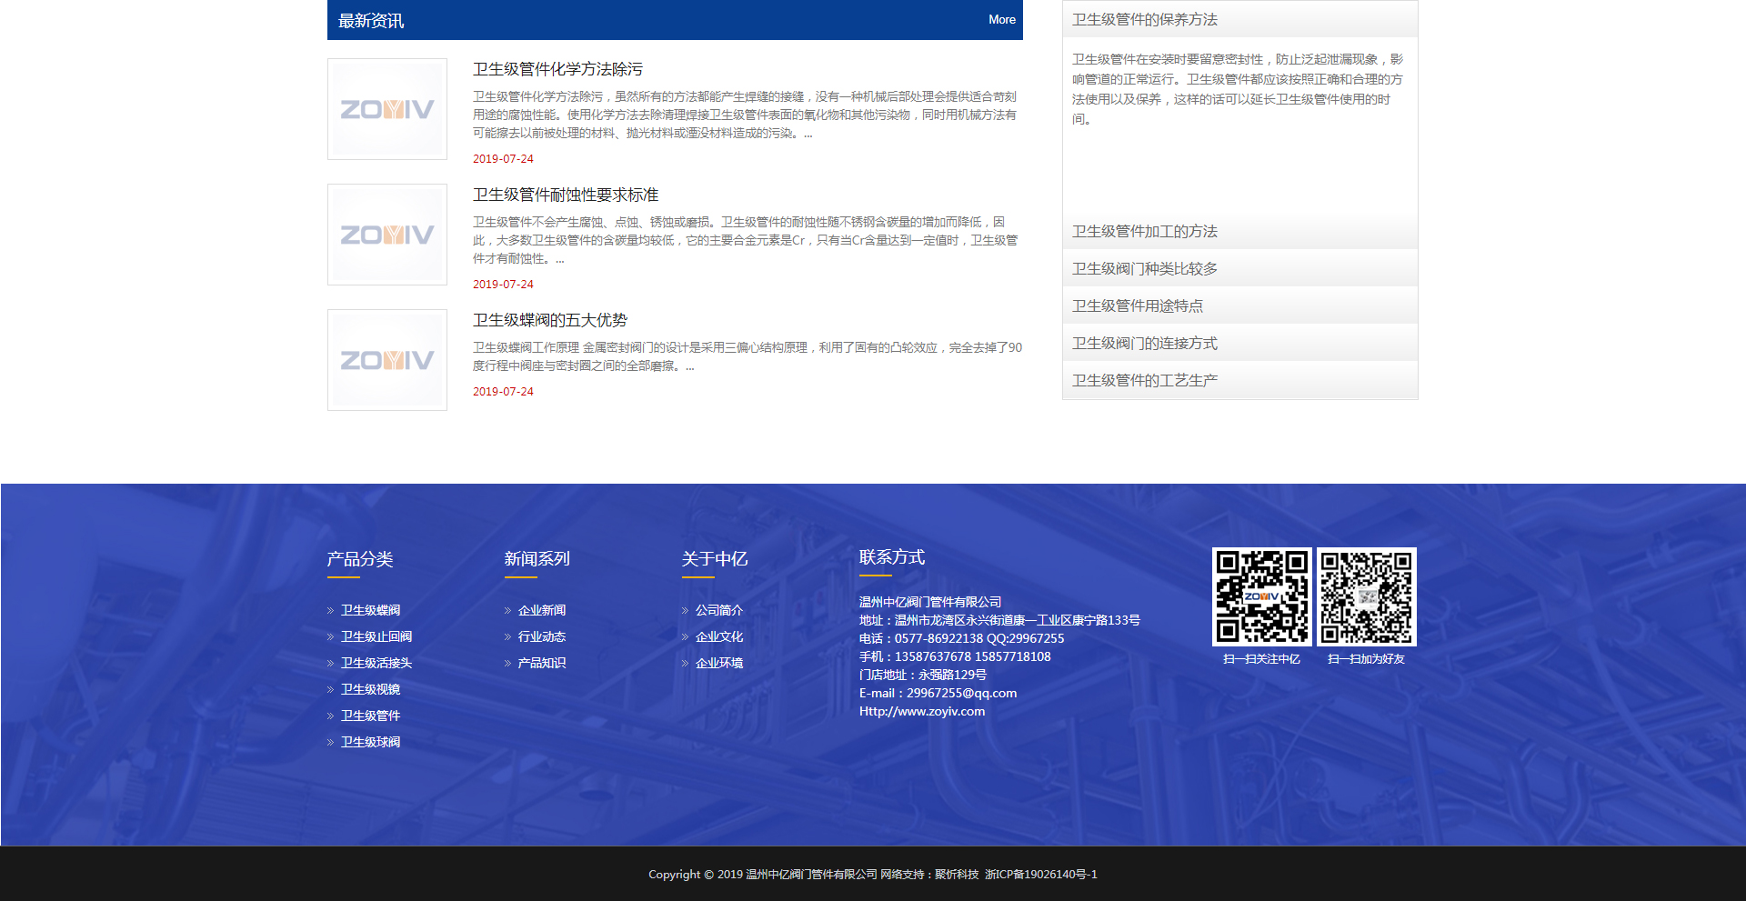This screenshot has width=1746, height=901.
Task: Expand 卫生级管件的保养方法 accordion item
Action: 1144,20
